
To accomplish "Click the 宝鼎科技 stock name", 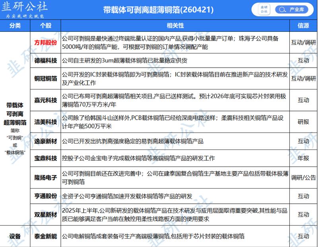I will 46,158.
